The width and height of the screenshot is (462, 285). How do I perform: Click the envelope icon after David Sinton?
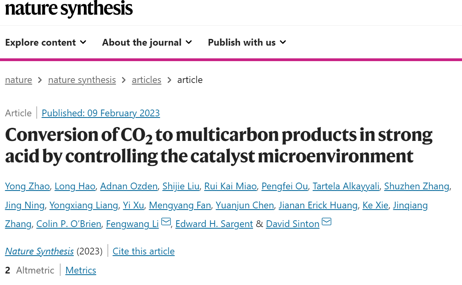click(x=327, y=222)
